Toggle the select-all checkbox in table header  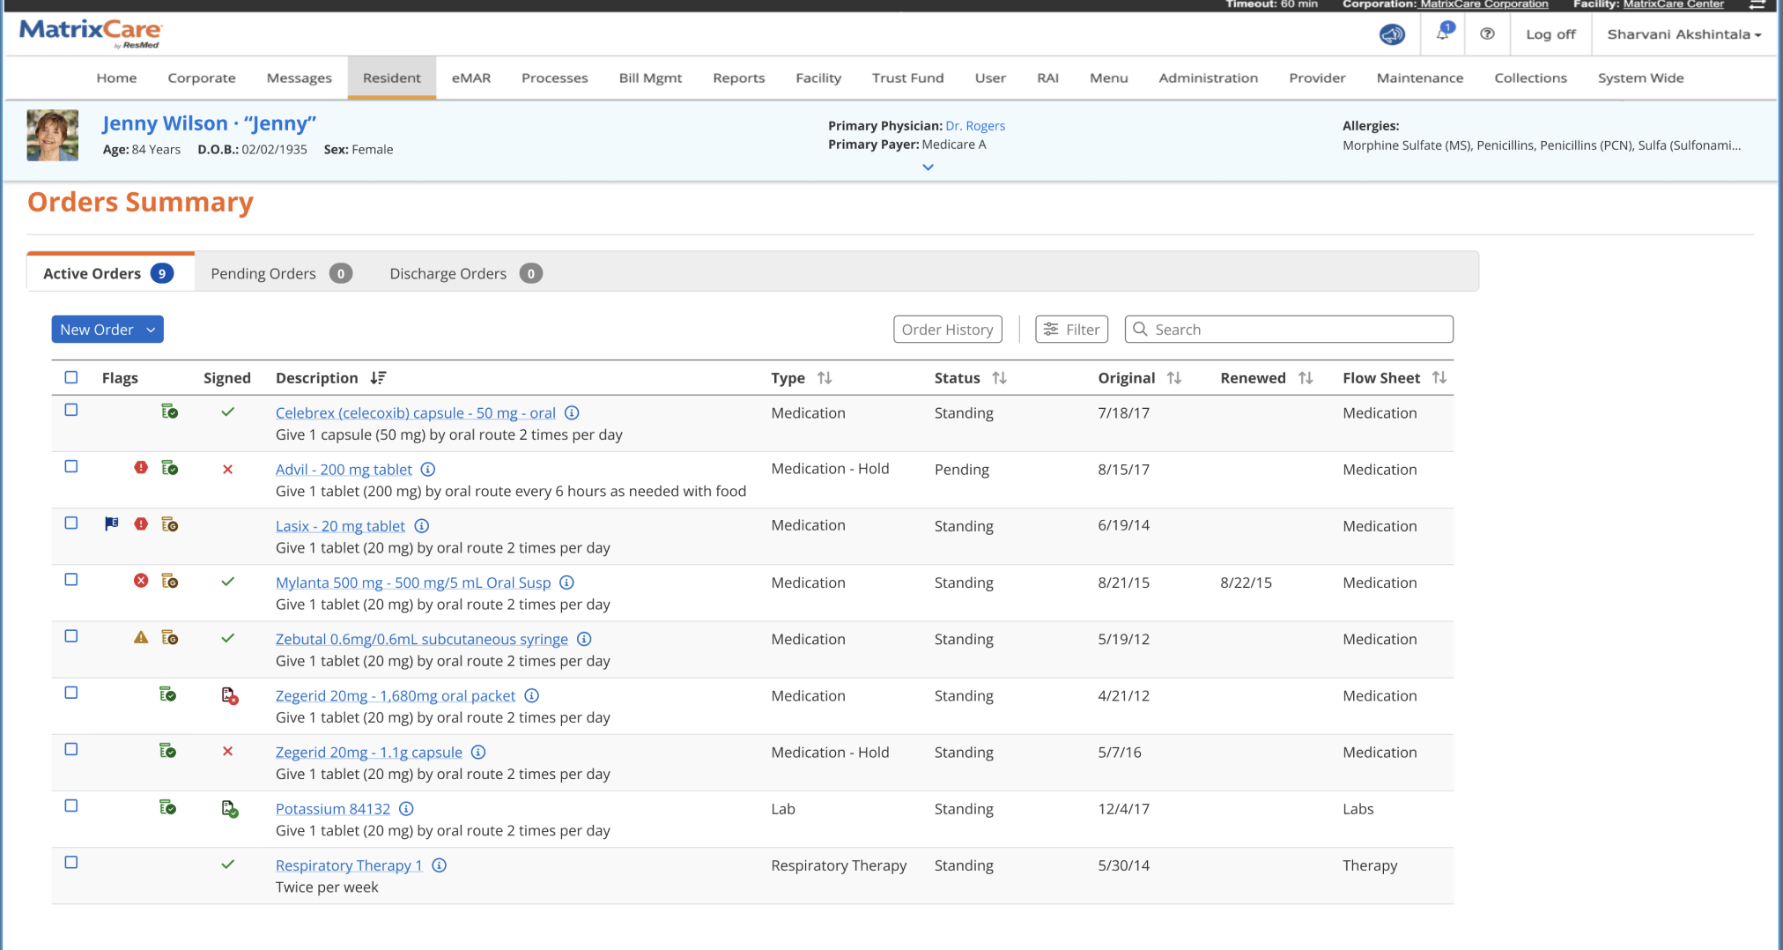coord(71,377)
